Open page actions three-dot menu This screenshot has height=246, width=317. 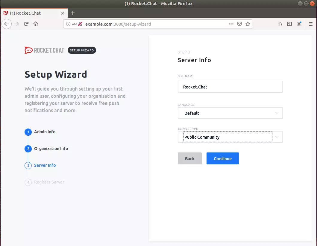coord(231,24)
